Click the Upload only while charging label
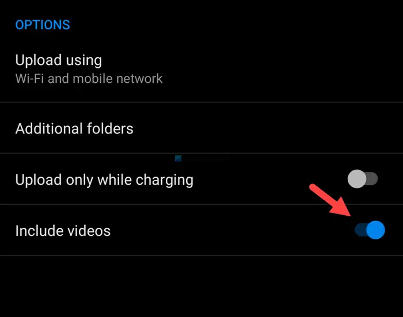This screenshot has height=317, width=403. [x=104, y=180]
